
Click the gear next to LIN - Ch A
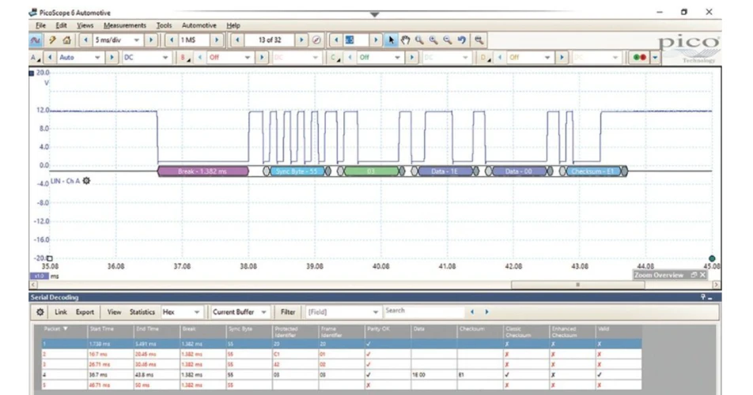86,181
